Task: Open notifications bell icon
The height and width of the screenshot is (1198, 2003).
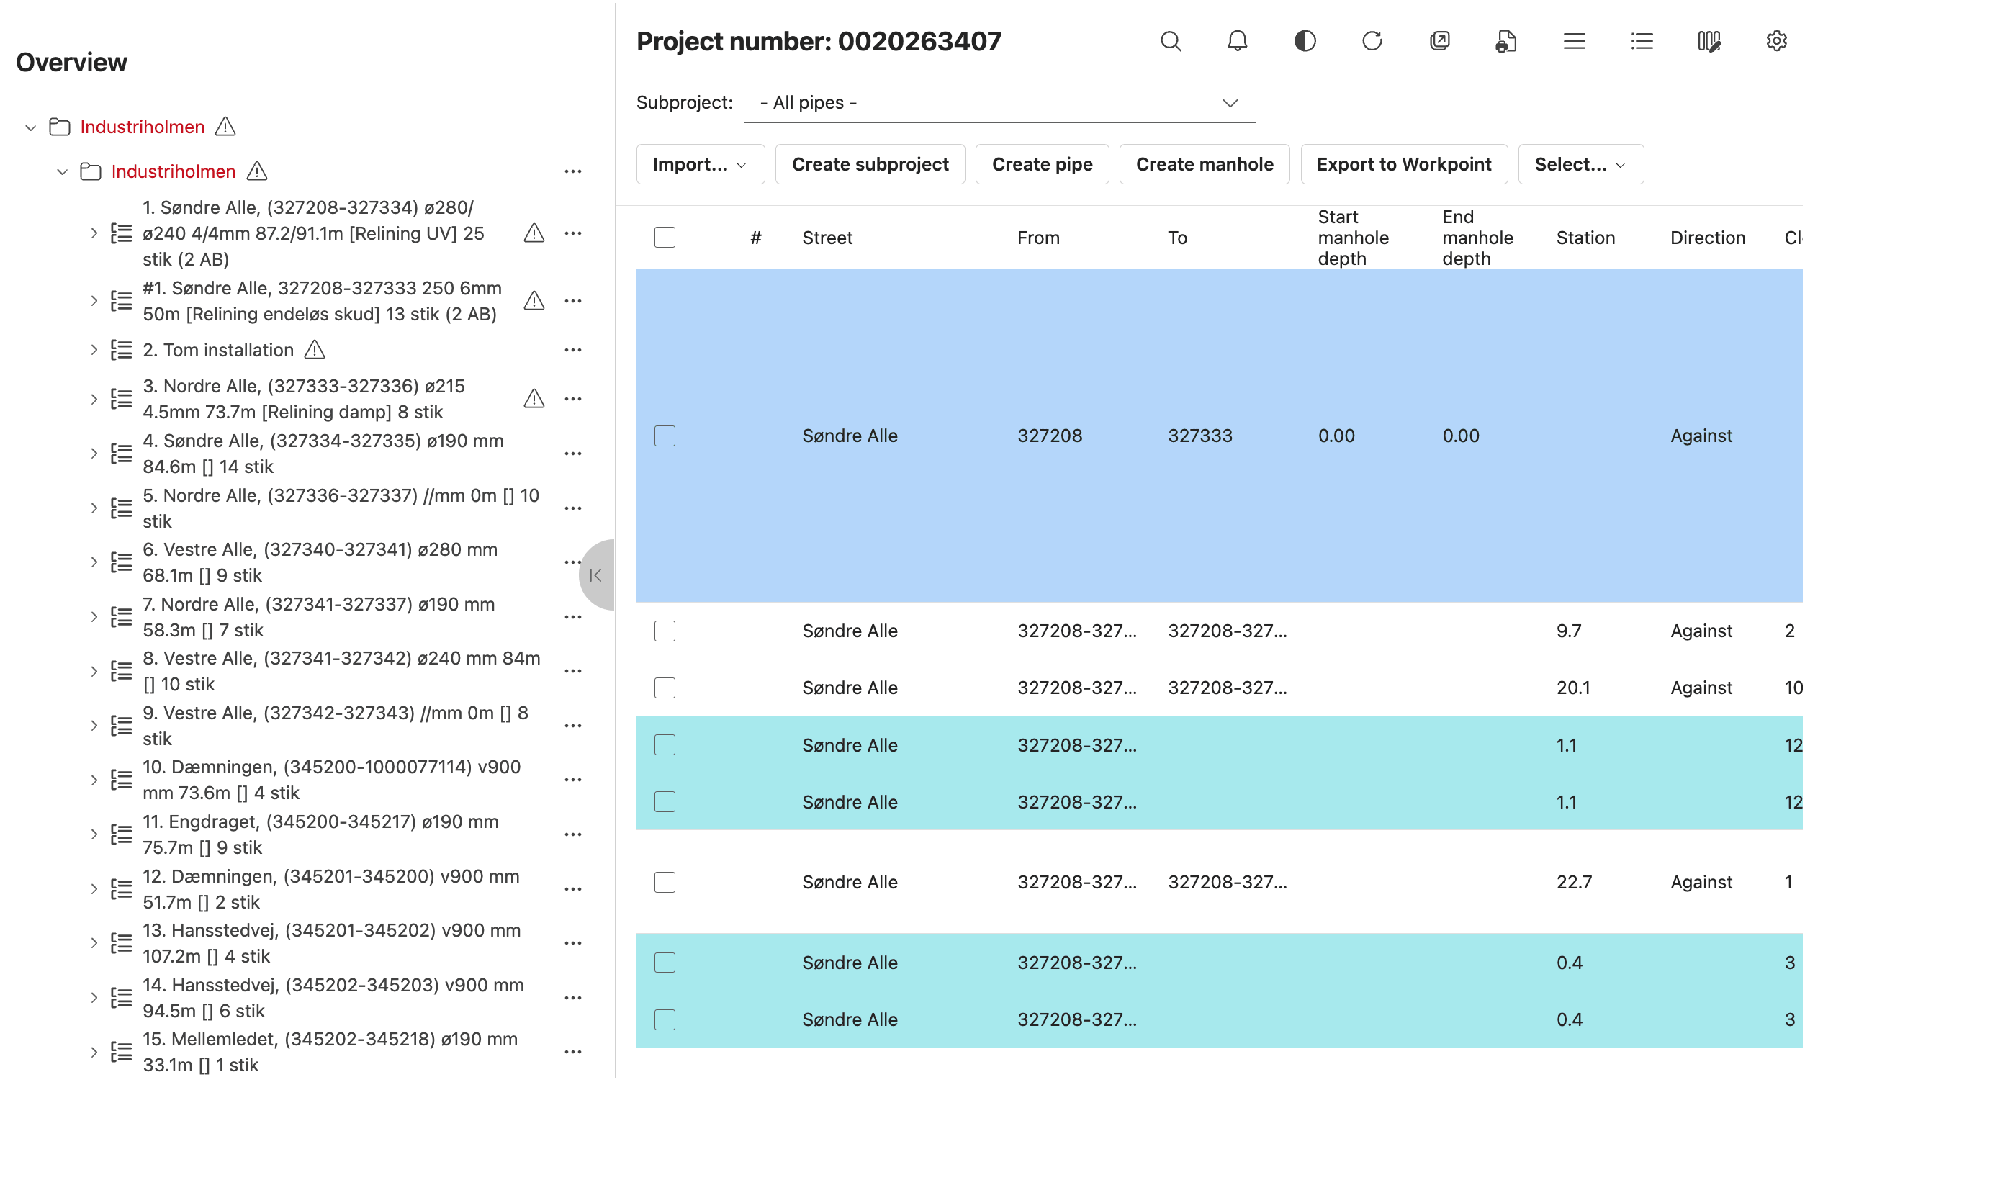Action: (1238, 41)
